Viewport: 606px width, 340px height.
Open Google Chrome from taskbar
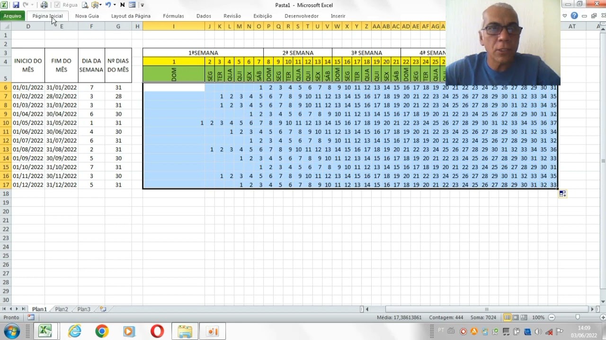pyautogui.click(x=101, y=331)
